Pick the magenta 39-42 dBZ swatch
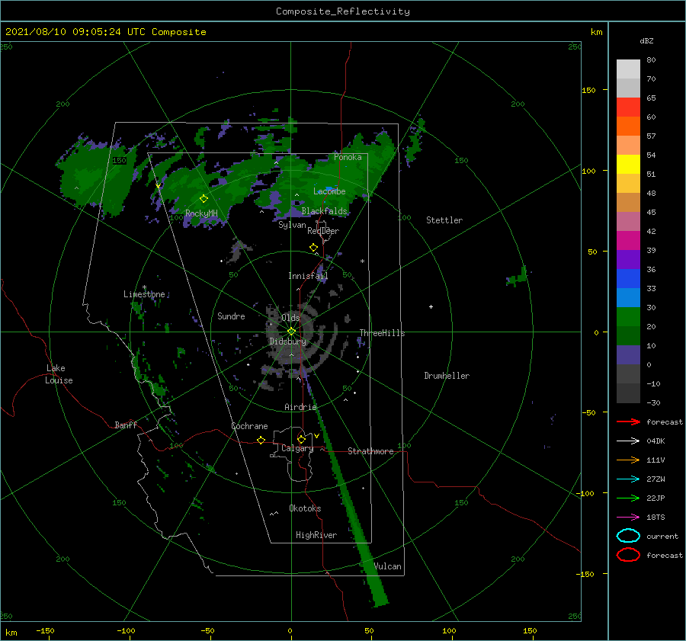This screenshot has width=686, height=641. tap(628, 240)
